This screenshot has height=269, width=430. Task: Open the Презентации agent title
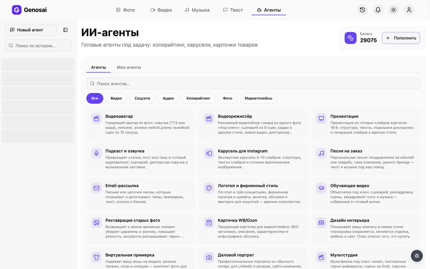pos(344,116)
